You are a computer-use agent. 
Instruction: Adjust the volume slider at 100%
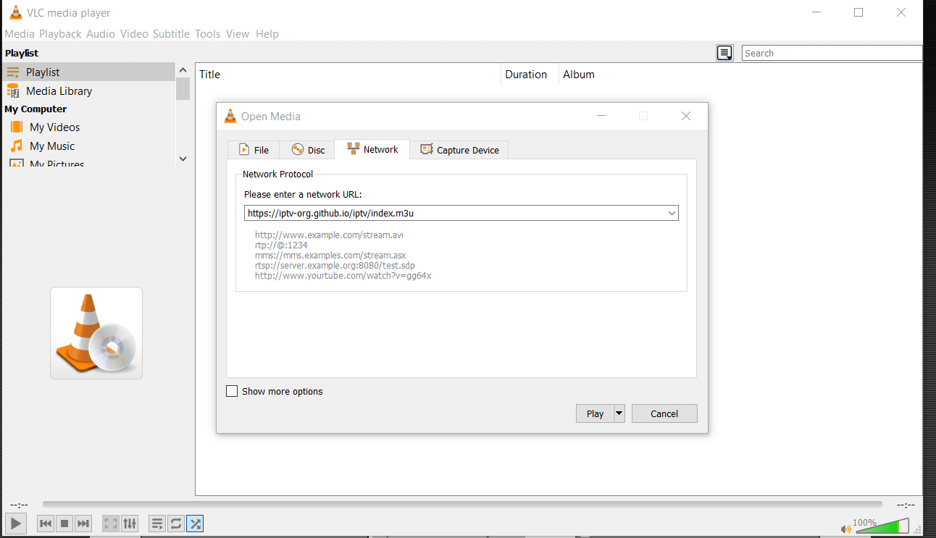tap(882, 526)
